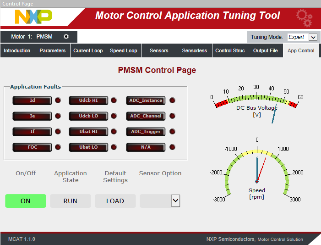Click the Ie fault label button
The image size is (321, 245).
32,116
